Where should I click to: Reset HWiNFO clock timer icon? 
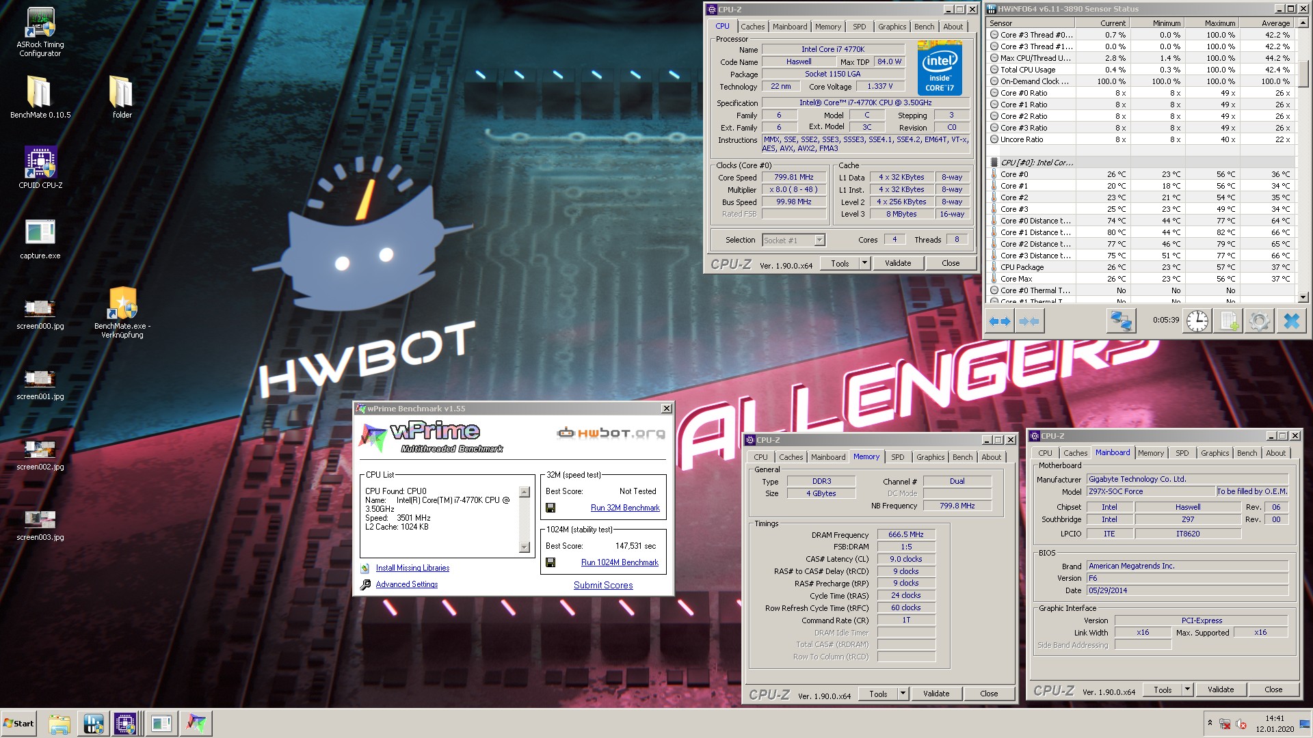tap(1197, 320)
